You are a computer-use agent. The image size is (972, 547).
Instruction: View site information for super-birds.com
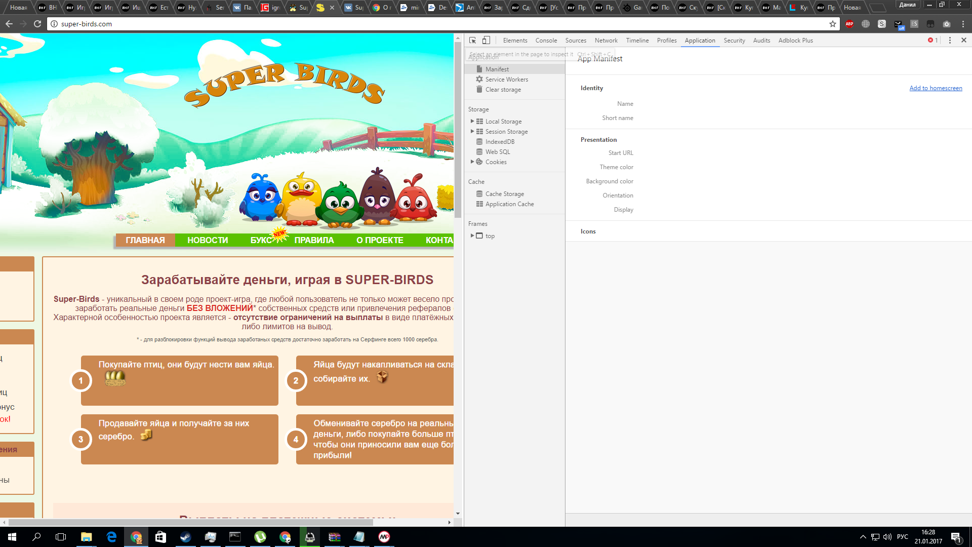tap(54, 24)
